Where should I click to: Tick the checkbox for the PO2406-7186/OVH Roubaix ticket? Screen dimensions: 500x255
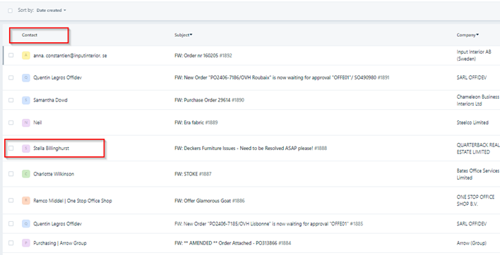(x=11, y=77)
